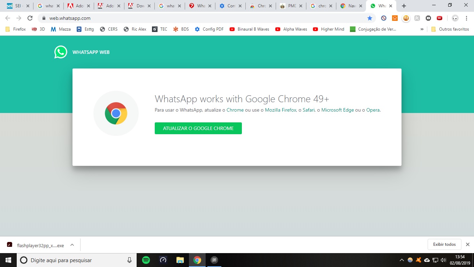Launch Spotify from the taskbar
474x267 pixels.
(x=146, y=260)
